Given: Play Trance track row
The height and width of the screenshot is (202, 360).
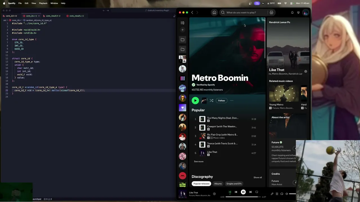Looking at the screenshot, I should (x=227, y=144).
